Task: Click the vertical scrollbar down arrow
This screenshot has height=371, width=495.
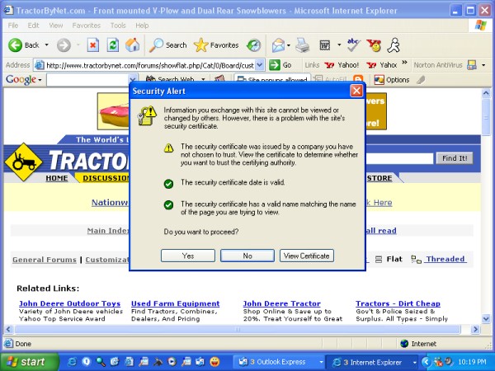Action: (x=486, y=318)
